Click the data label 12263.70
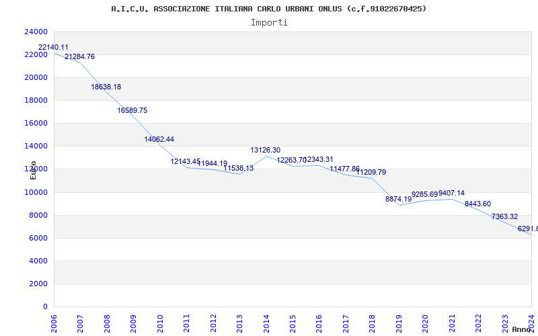Screen dimensions: 538x336 (292, 160)
